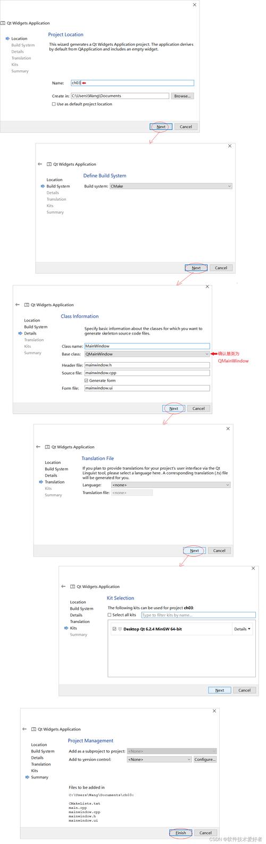This screenshot has height=844, width=266.
Task: Click the Finish button
Action: point(181,833)
